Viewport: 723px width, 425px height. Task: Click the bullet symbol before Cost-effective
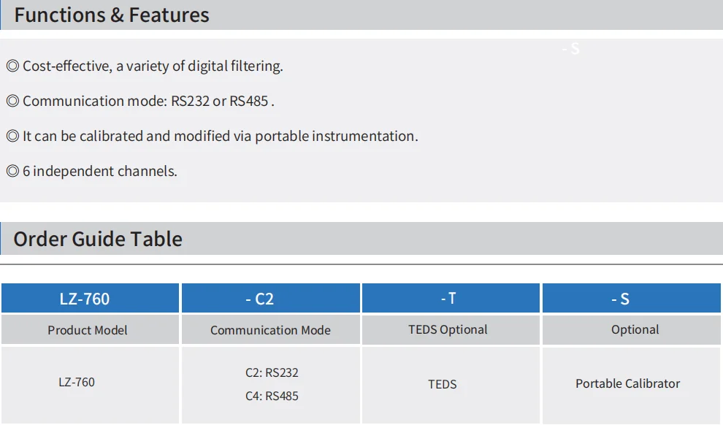click(12, 66)
